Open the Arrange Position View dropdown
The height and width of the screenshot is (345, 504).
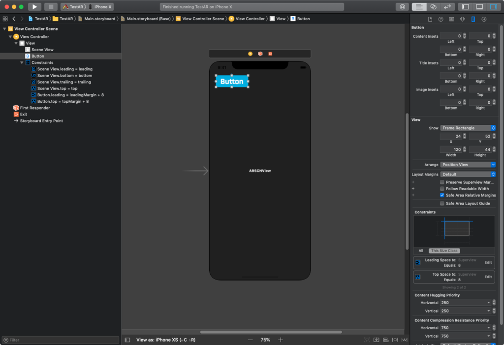[x=468, y=165]
